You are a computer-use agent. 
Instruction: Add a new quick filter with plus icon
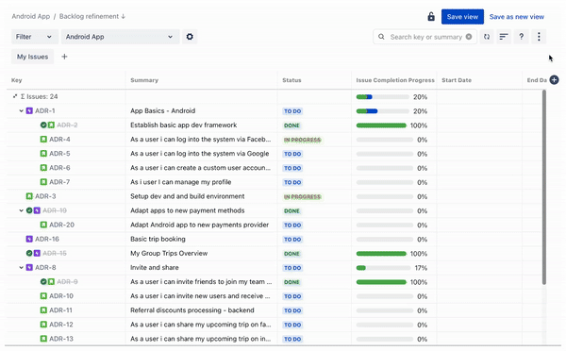pos(64,57)
